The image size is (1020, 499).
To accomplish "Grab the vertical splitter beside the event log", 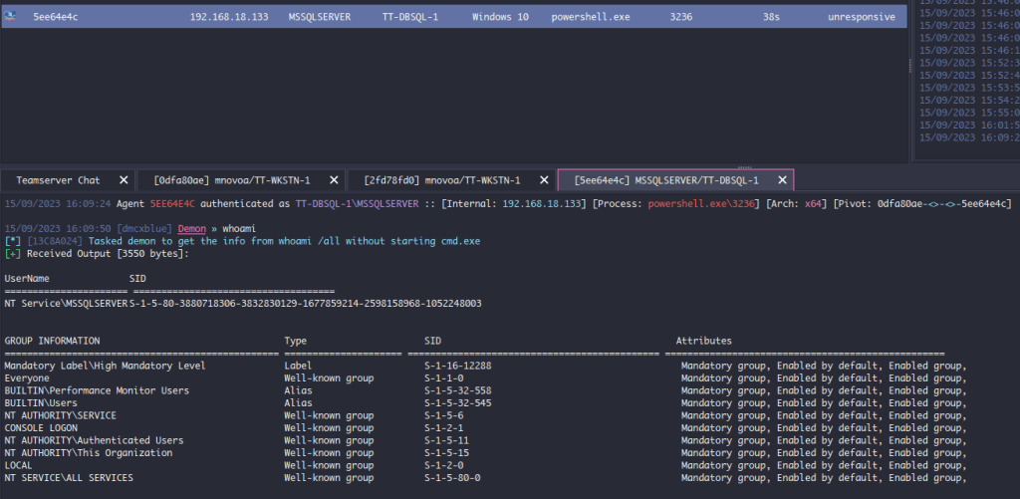I will (x=910, y=65).
